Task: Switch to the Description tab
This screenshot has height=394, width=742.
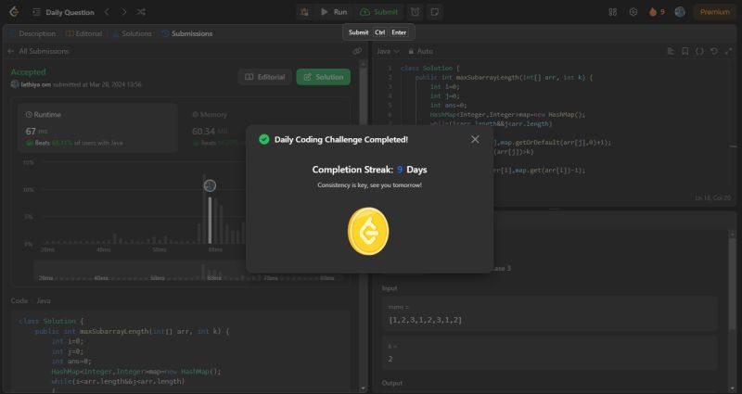Action: tap(33, 33)
